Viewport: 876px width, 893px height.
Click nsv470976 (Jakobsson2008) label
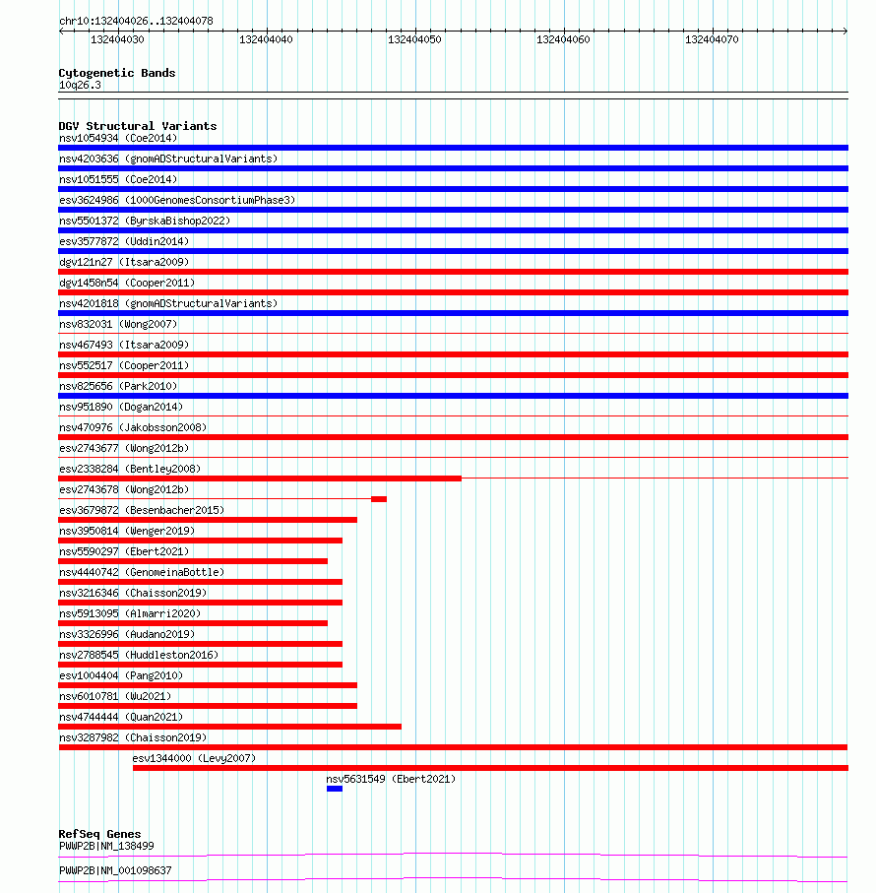133,427
